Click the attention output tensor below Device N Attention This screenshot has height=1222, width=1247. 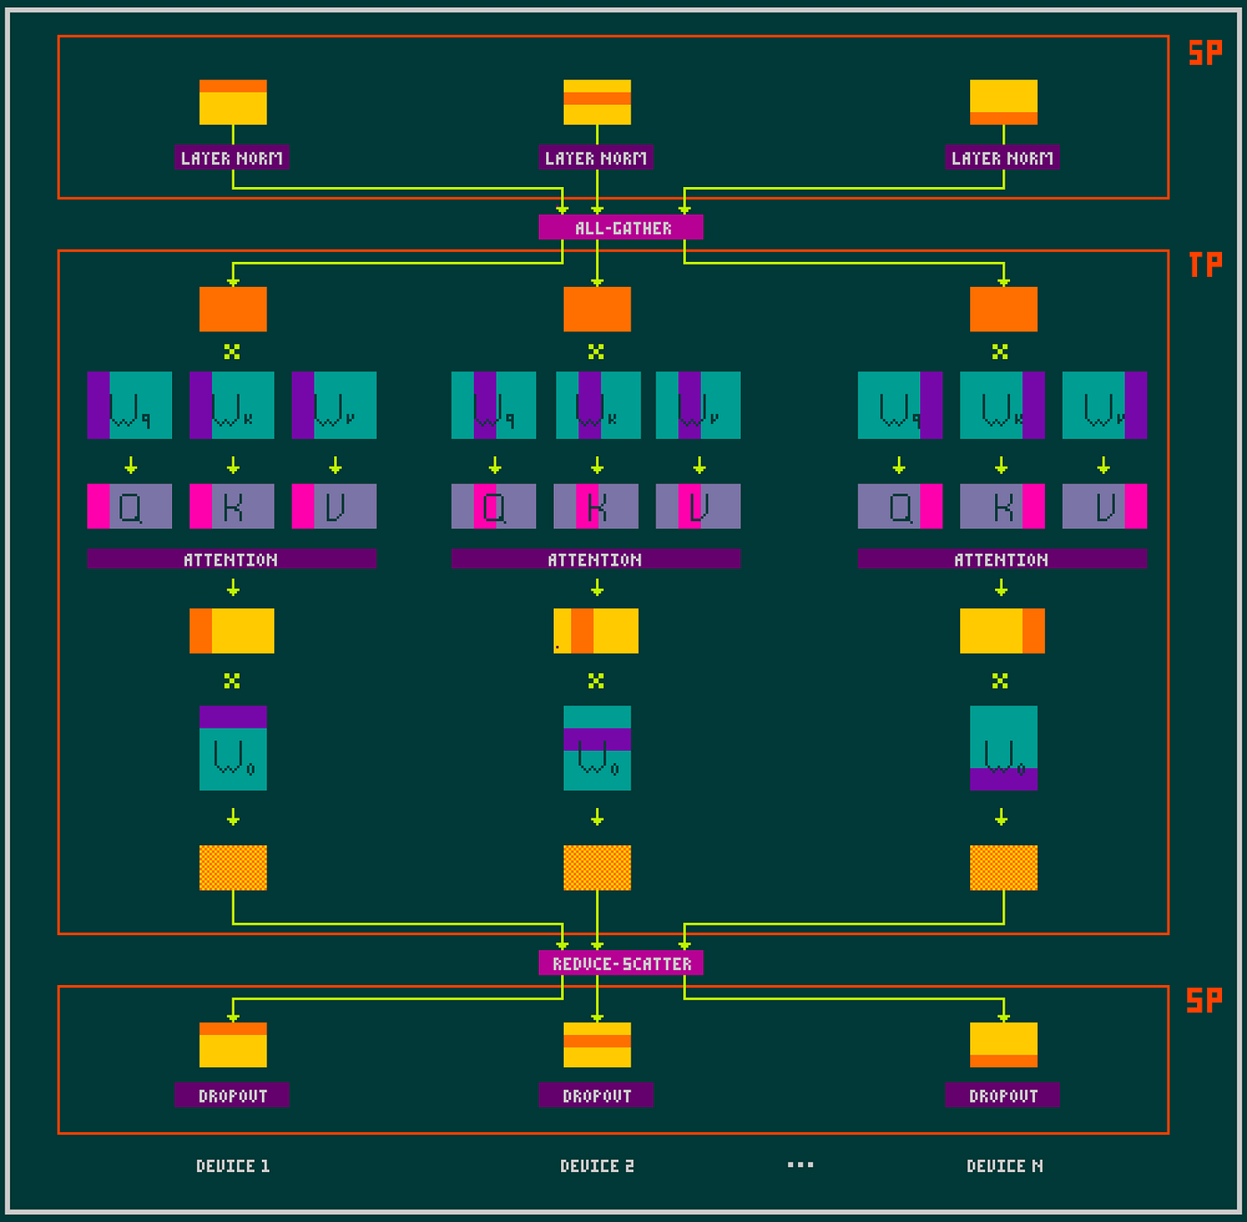pyautogui.click(x=1002, y=631)
